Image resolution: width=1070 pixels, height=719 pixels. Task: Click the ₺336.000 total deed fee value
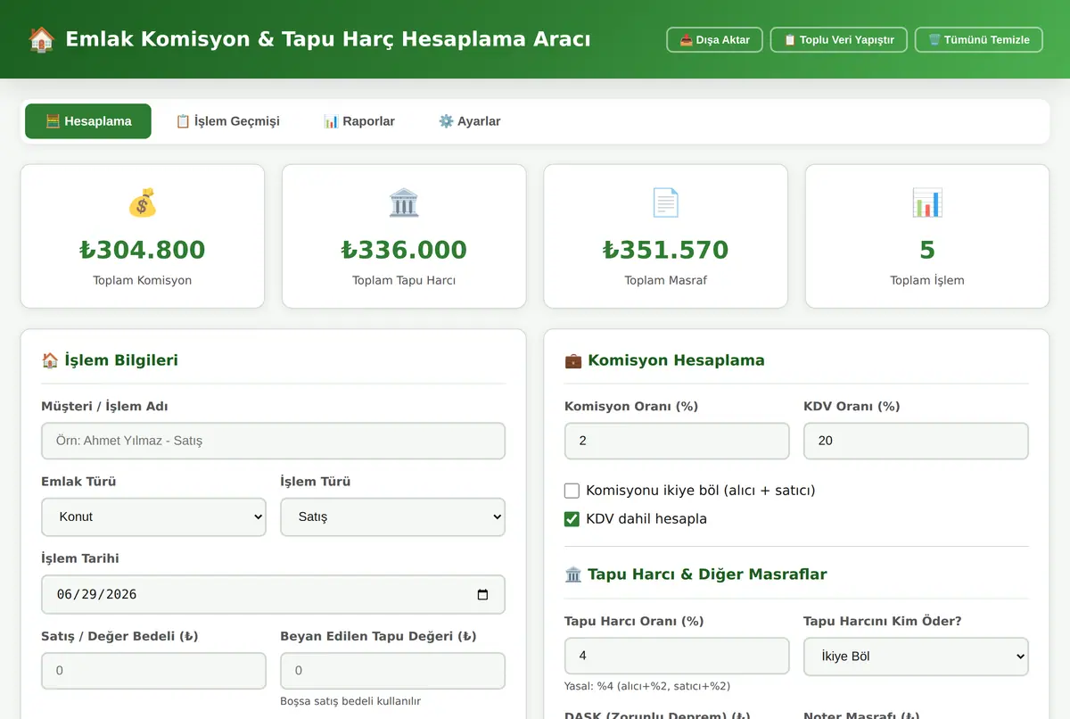[x=404, y=250]
